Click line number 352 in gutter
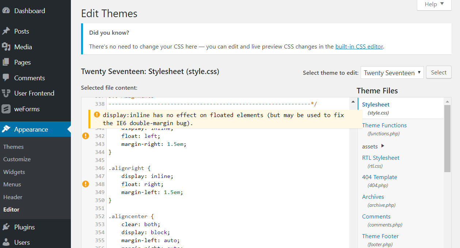Screen dimensions: 460x248 coord(100,216)
